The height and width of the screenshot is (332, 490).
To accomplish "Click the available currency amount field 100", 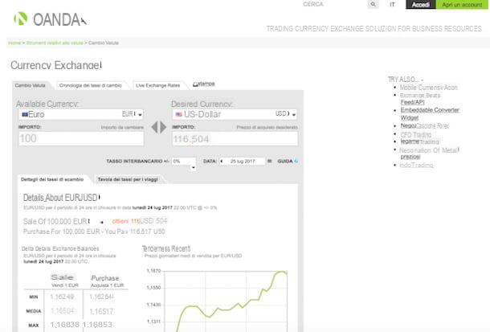I will pos(81,138).
